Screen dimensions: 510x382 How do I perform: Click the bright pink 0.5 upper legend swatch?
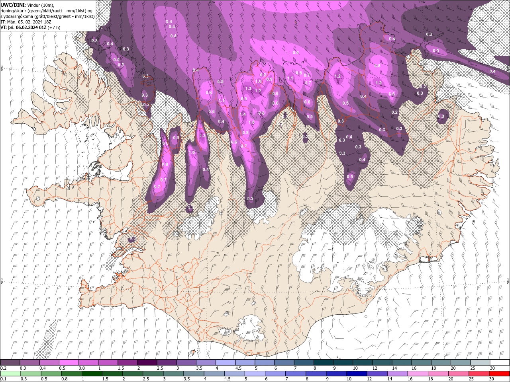pyautogui.click(x=69, y=363)
